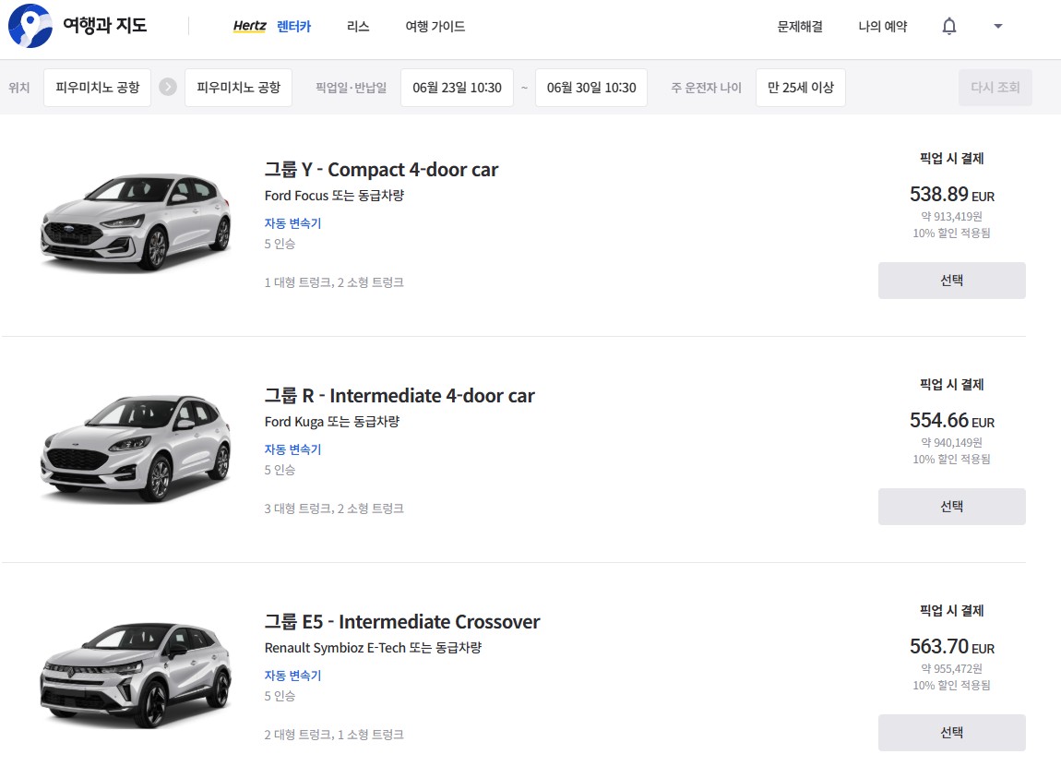
Task: Click the 여행과 지도 logo icon
Action: click(x=30, y=26)
